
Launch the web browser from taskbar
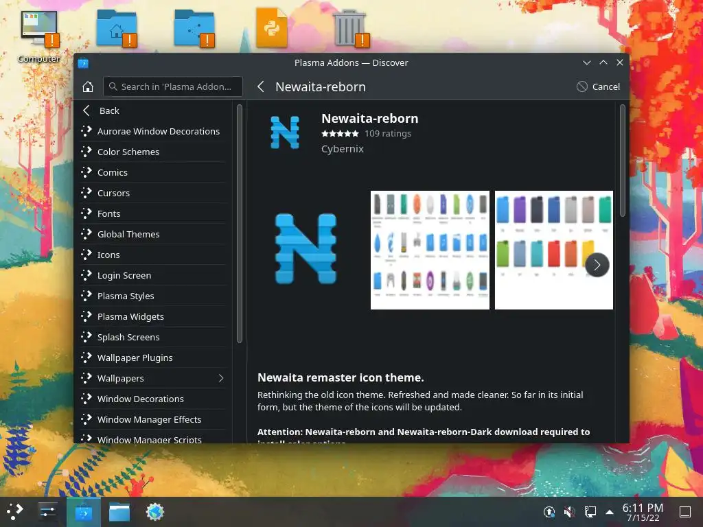click(x=155, y=512)
